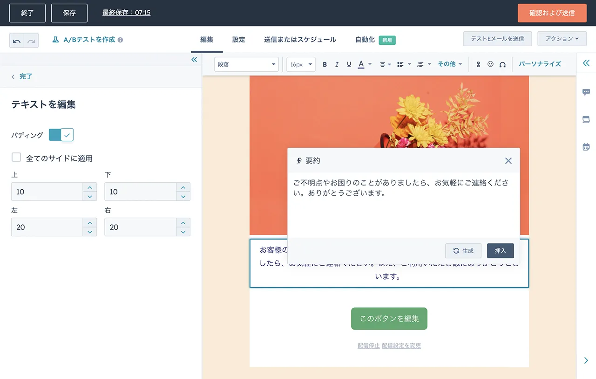Viewport: 596px width, 379px height.
Task: Close the 要約 popup
Action: 508,161
